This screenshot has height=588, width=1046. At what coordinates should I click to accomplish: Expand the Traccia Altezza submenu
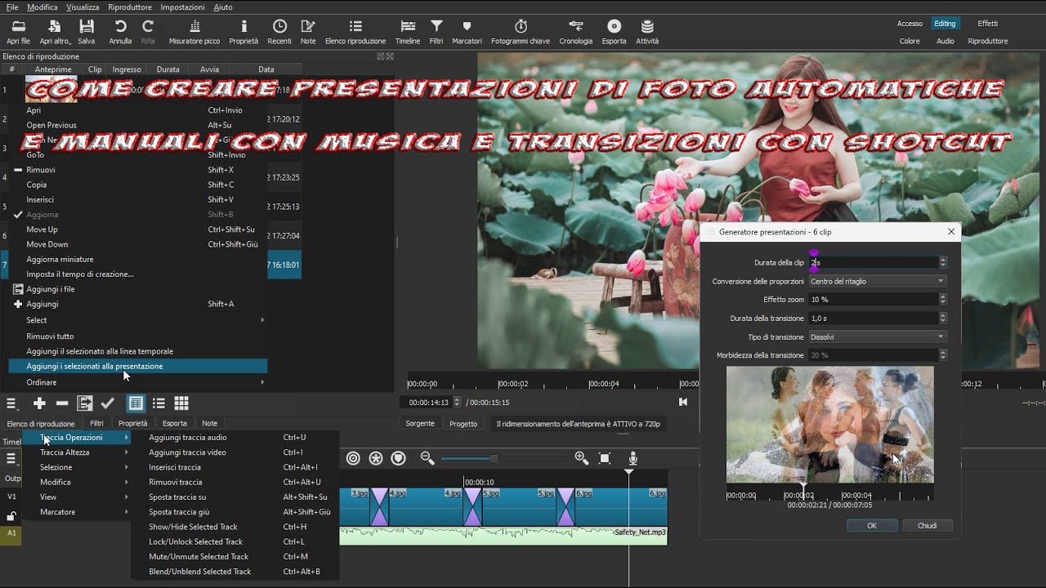pos(78,452)
